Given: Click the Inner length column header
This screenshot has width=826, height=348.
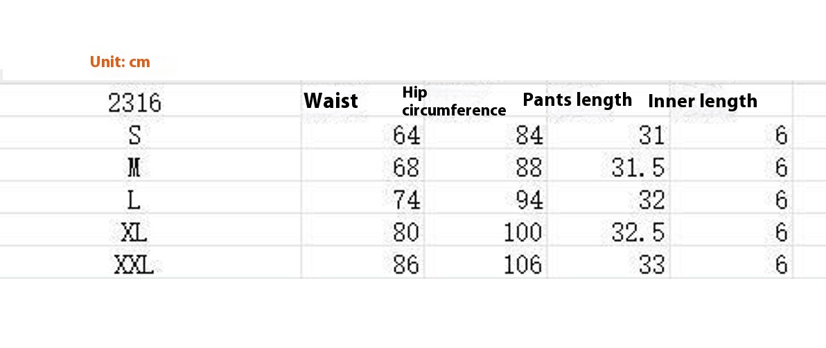Looking at the screenshot, I should point(703,101).
